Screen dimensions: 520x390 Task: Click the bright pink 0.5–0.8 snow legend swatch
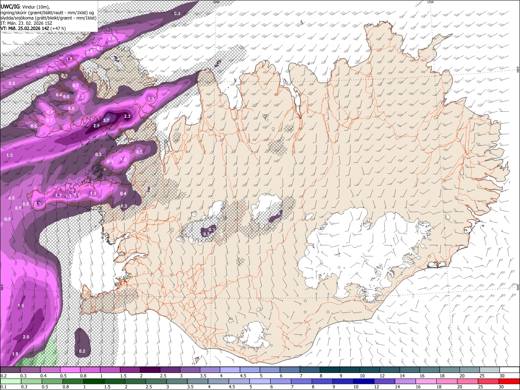click(x=70, y=370)
